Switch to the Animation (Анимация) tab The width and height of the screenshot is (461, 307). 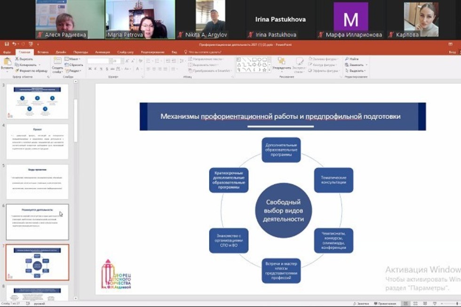(x=102, y=52)
